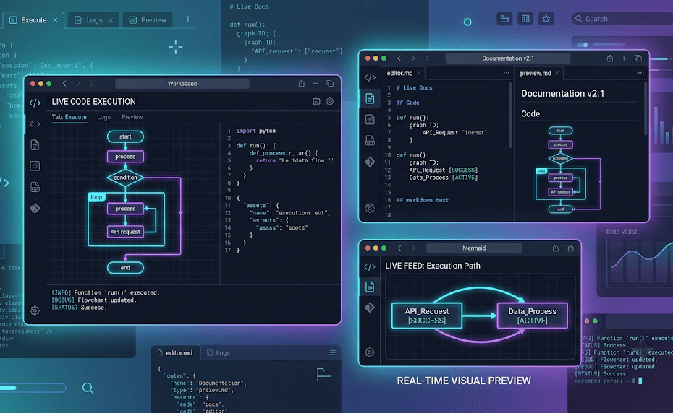This screenshot has width=673, height=413.
Task: Add new item in Workspace window toolbar
Action: [x=316, y=84]
